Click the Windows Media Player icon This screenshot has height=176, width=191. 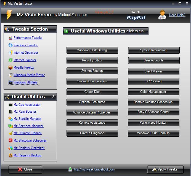[10, 75]
